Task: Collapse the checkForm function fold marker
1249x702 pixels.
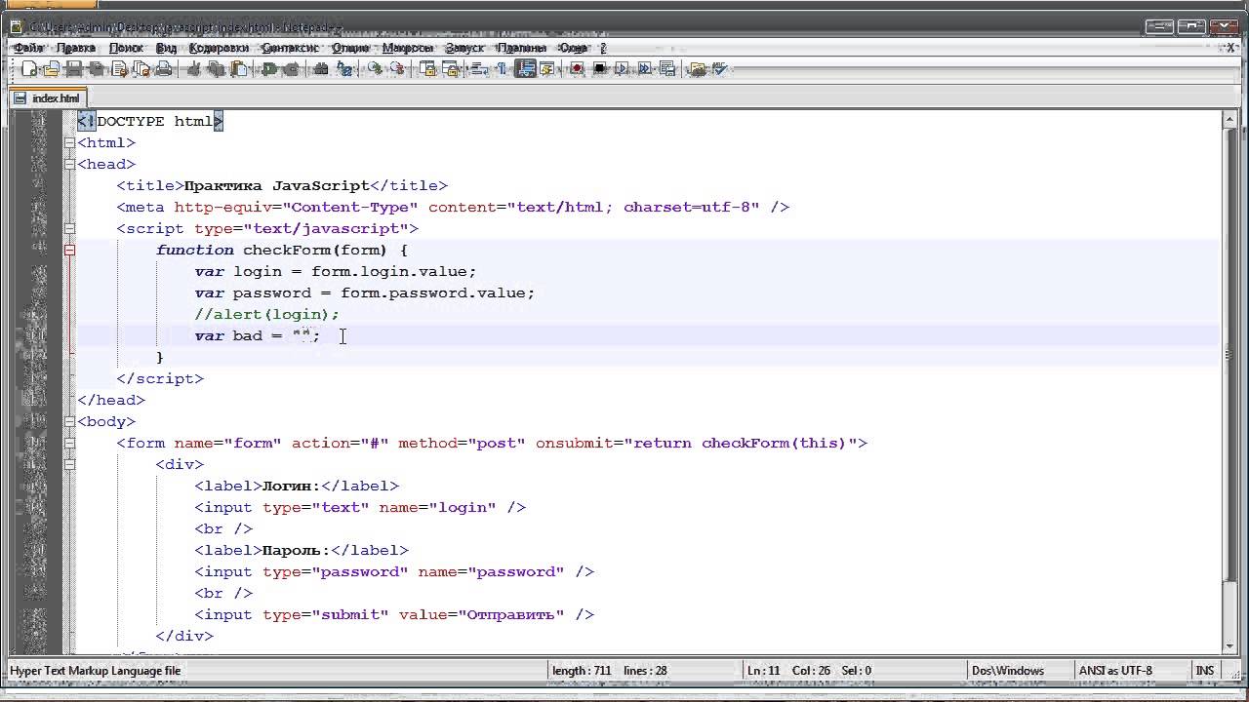Action: pyautogui.click(x=69, y=250)
